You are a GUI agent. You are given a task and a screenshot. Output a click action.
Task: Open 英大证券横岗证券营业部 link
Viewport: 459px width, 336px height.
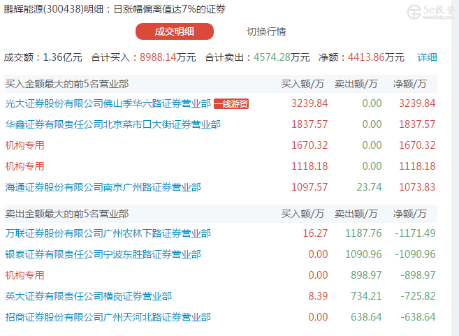89,296
